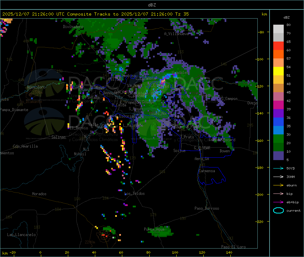Select the 'Morados' place label

tap(39, 194)
